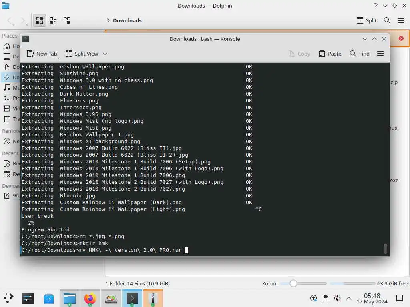Switch Dolphin to Icons view mode
The image size is (410, 307).
(x=40, y=20)
